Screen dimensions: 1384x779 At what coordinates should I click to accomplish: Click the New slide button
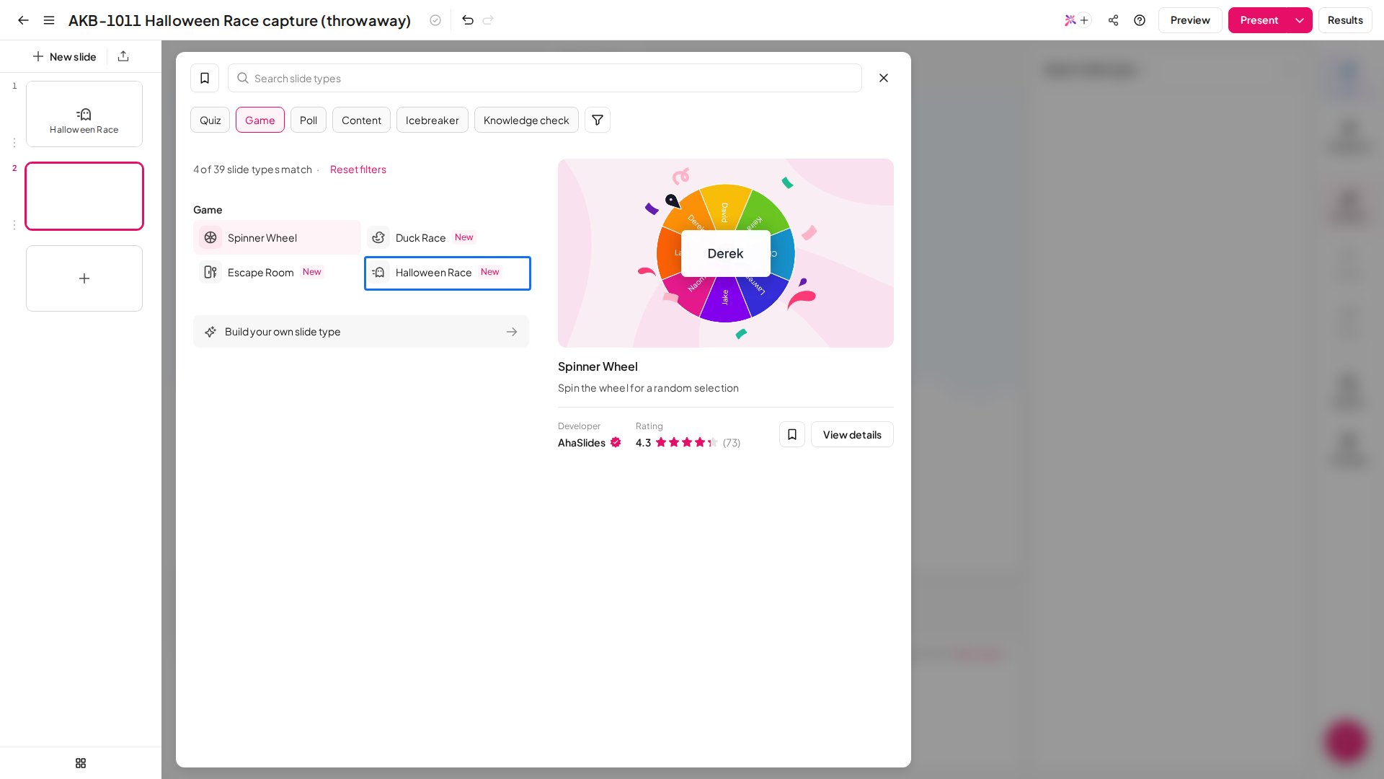(x=64, y=56)
